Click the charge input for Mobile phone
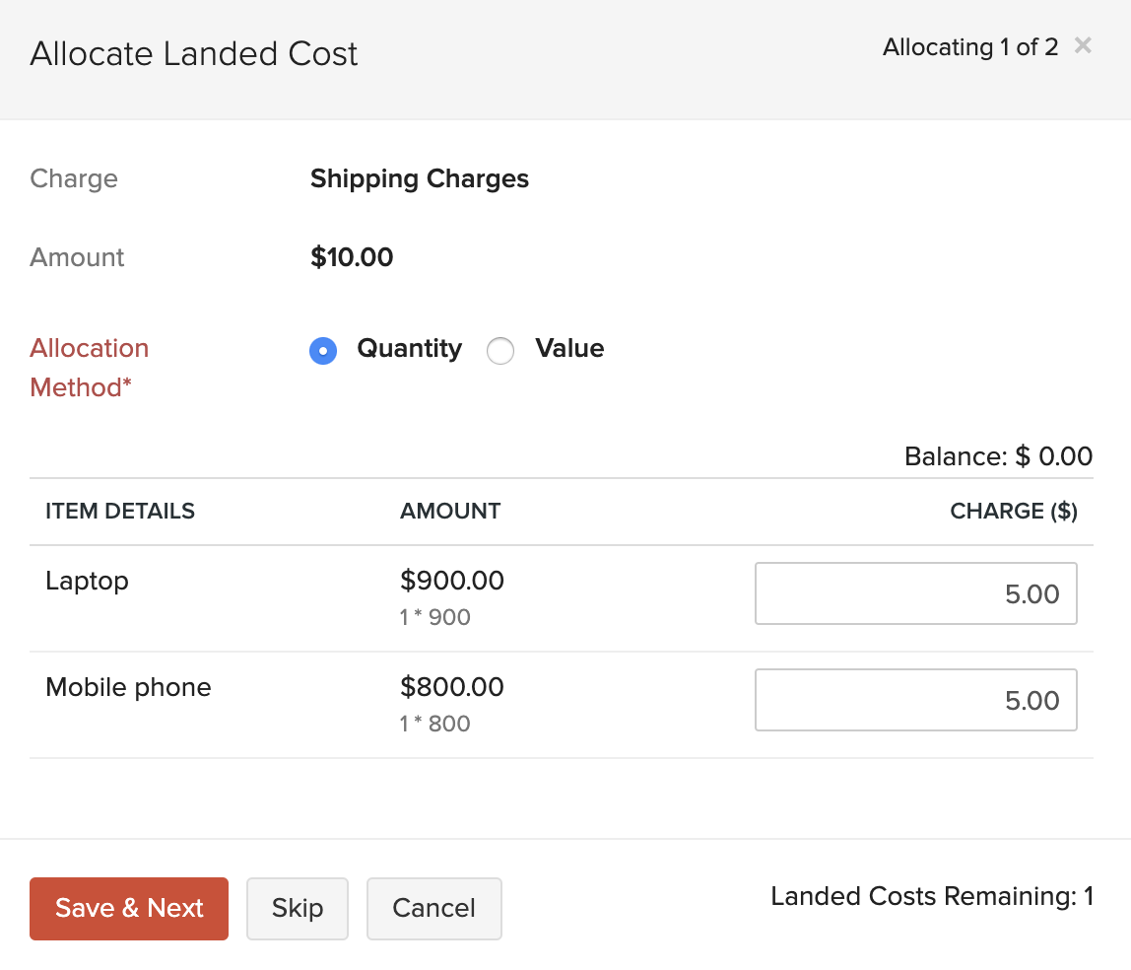The image size is (1131, 970). pyautogui.click(x=915, y=700)
